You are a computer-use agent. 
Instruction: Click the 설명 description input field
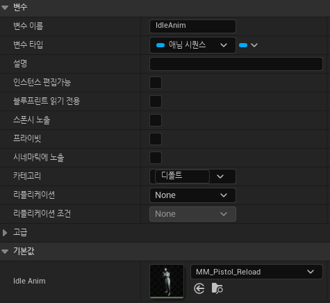236,64
